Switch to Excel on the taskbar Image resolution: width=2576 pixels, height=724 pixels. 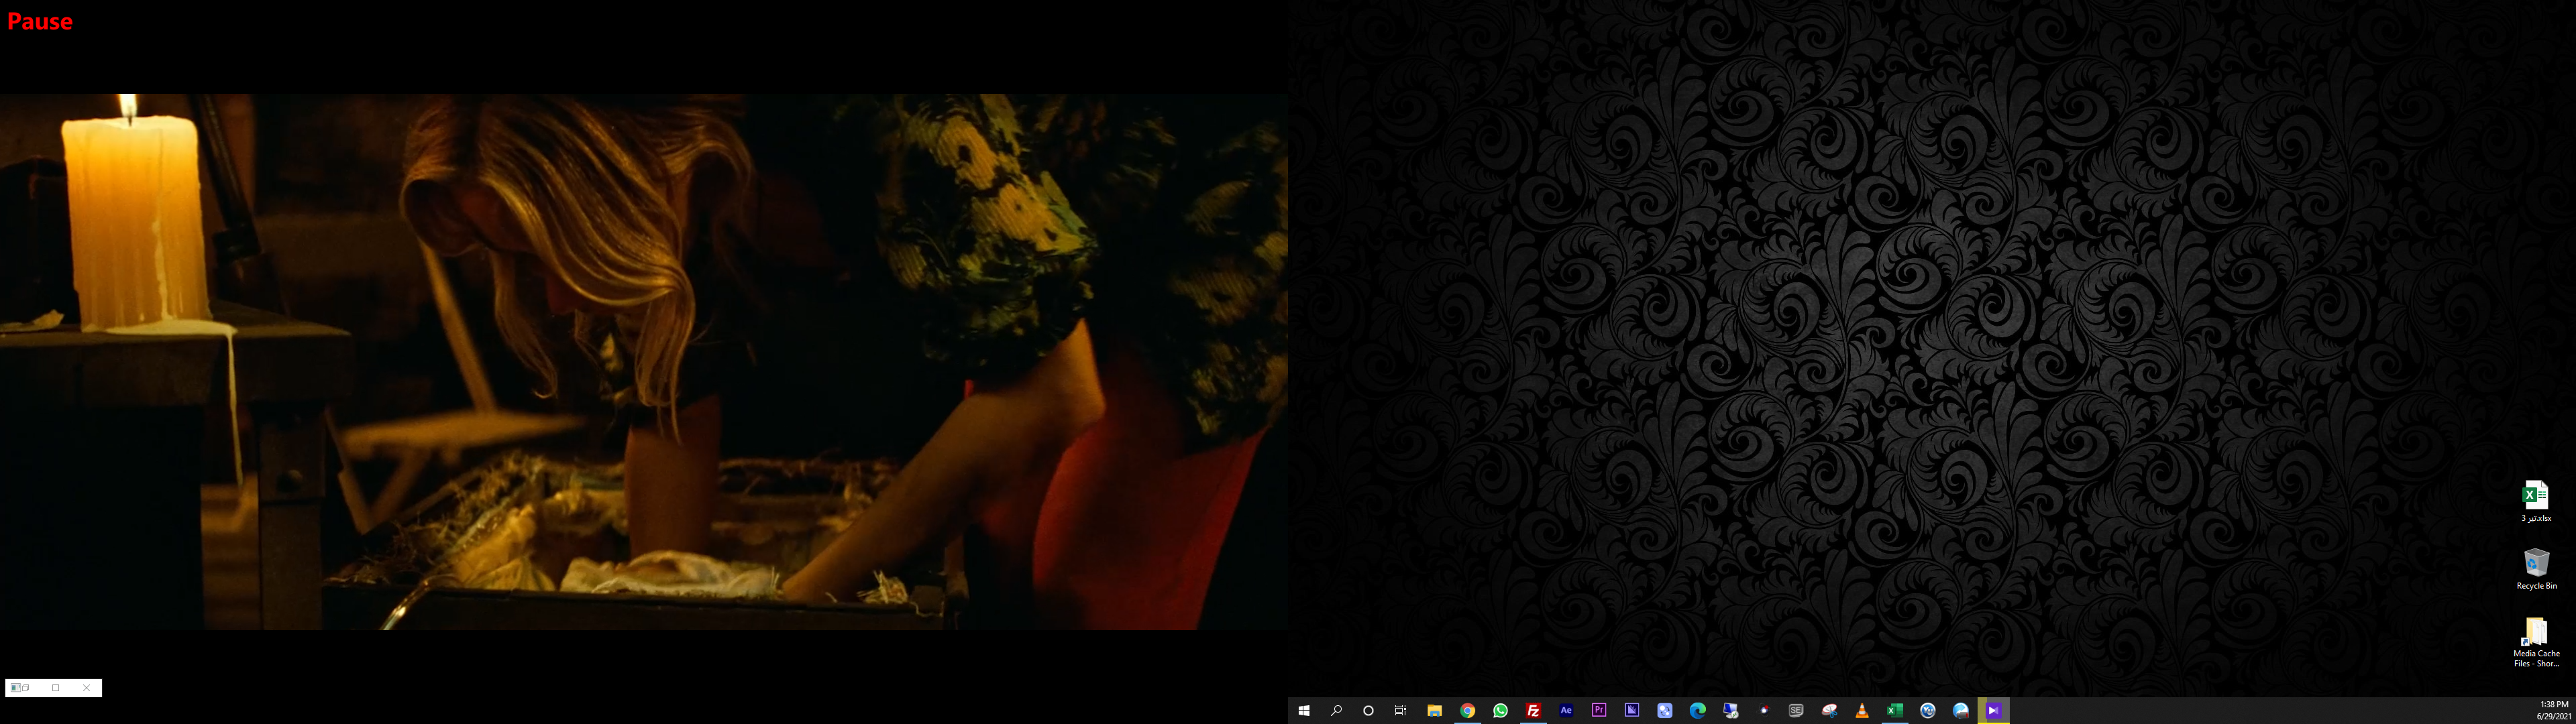coord(1894,711)
